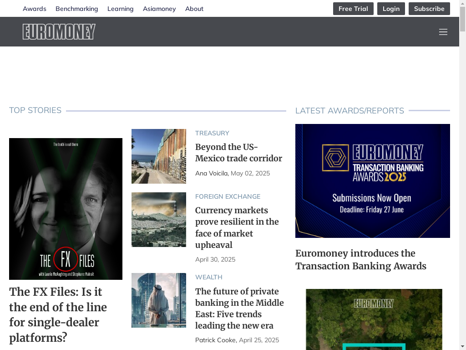Select Benchmarking in the top navigation
This screenshot has width=466, height=350.
coord(76,9)
